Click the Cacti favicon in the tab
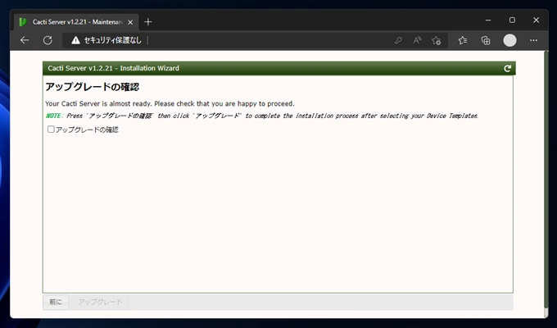Screen dimensions: 557x328 23,22
